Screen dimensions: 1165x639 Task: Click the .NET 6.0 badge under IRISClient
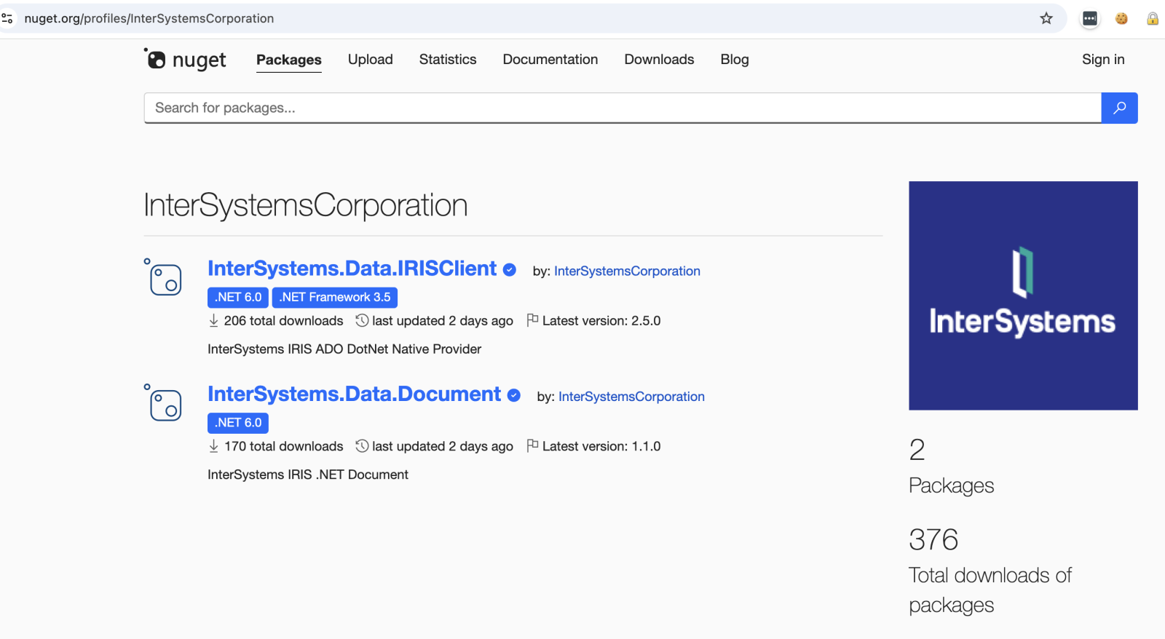tap(238, 297)
